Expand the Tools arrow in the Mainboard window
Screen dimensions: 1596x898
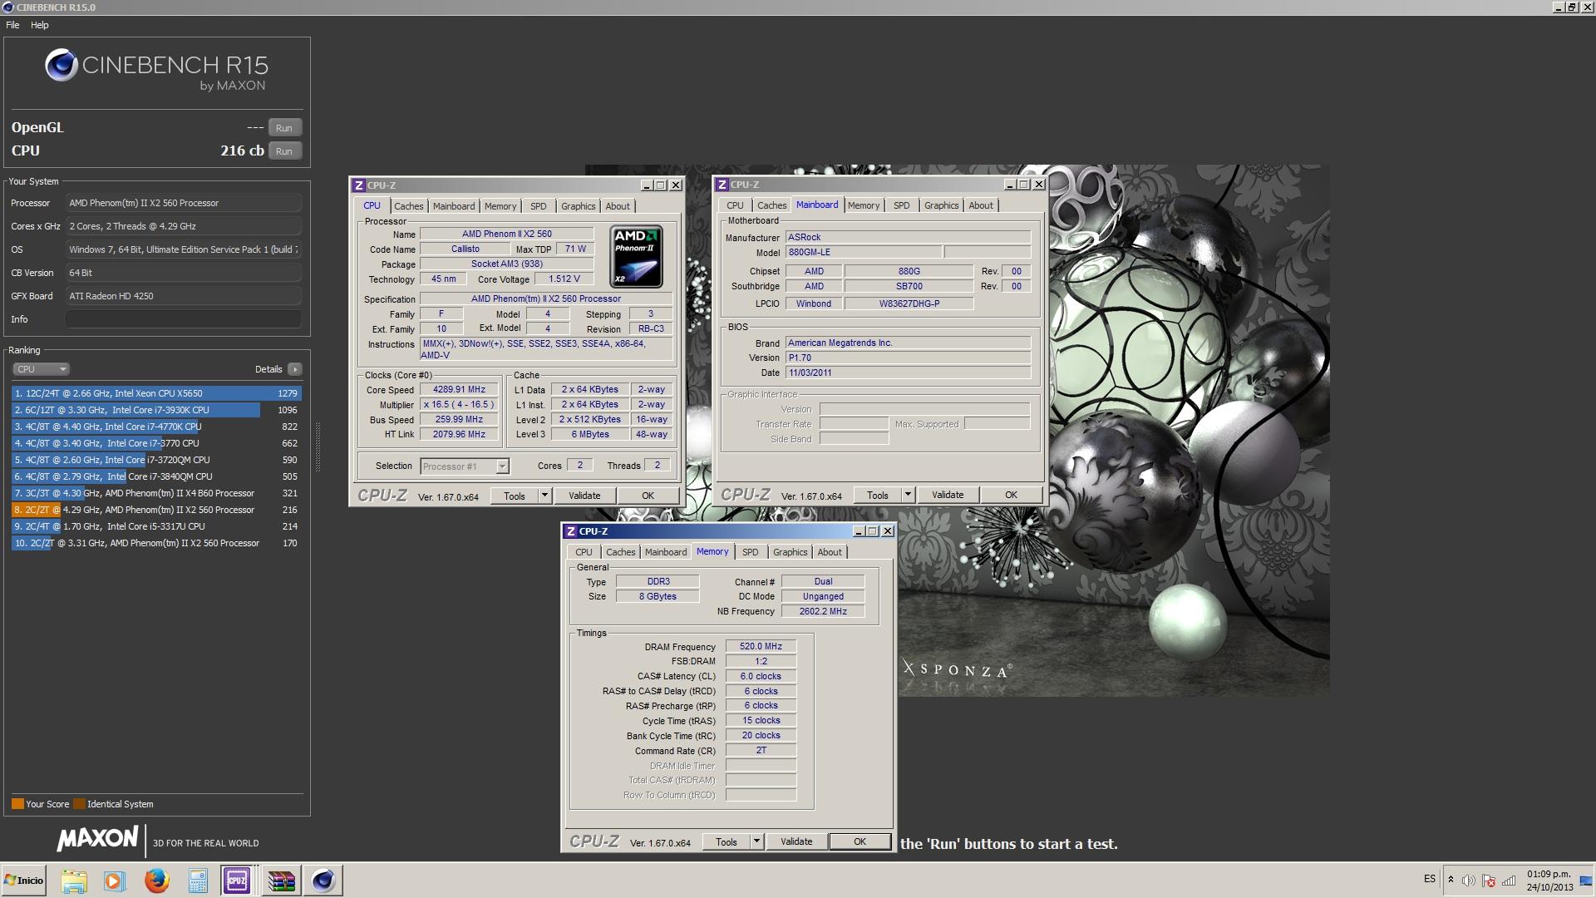pyautogui.click(x=908, y=495)
